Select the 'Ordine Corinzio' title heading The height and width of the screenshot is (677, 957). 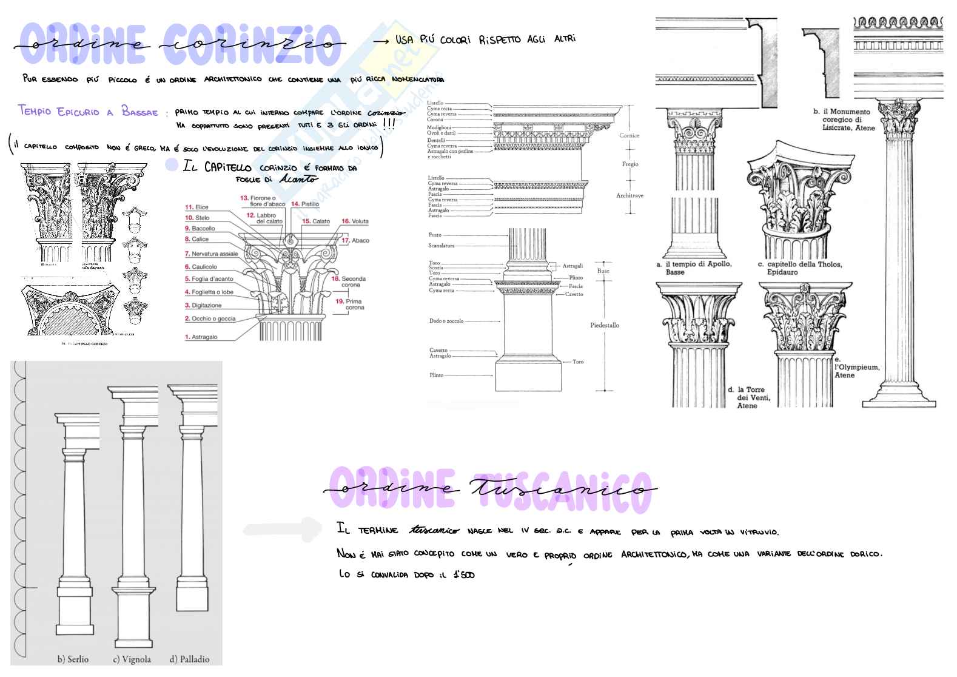pos(180,44)
